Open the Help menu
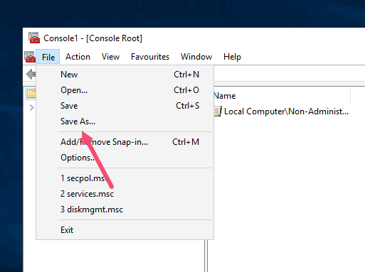Image resolution: width=365 pixels, height=272 pixels. (x=232, y=57)
